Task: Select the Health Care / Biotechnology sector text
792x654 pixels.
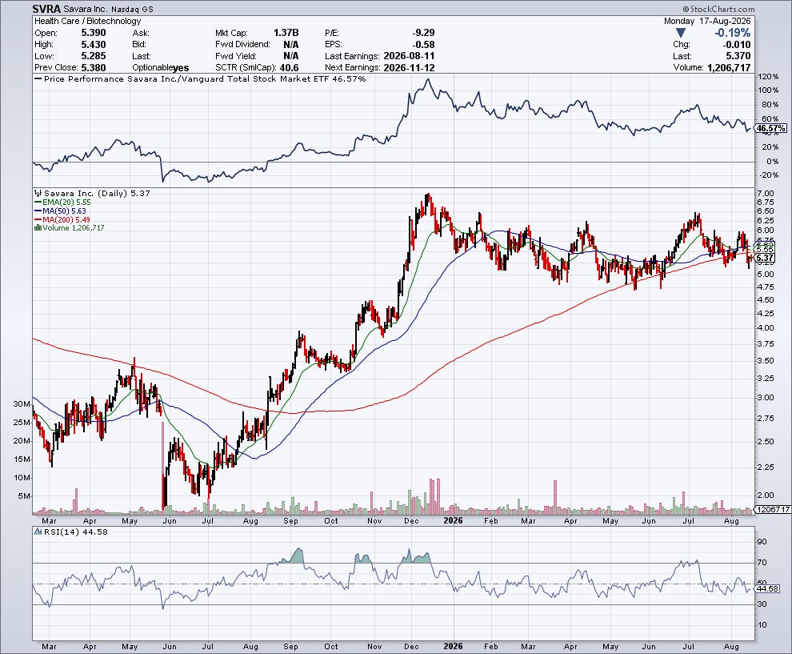Action: (x=88, y=21)
